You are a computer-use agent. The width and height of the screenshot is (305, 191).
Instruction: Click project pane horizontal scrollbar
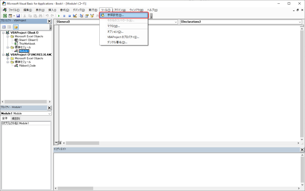[x=26, y=102]
